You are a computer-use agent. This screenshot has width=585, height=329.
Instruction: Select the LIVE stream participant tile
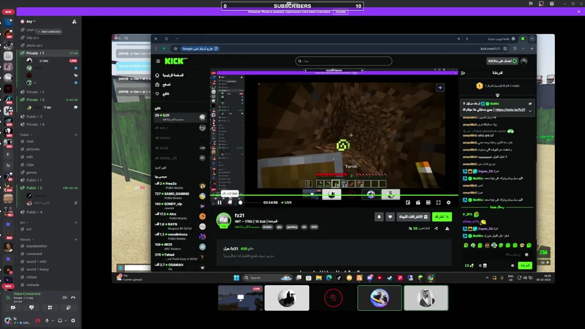pos(240,298)
